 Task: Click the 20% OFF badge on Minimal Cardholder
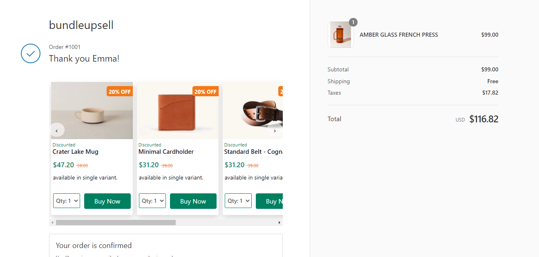coord(206,92)
